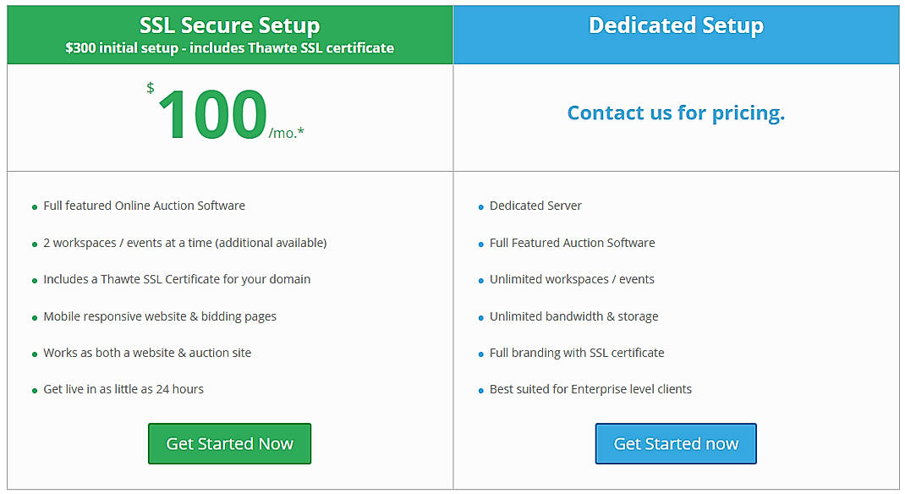
Task: Click the Full branding with SSL certificate item
Action: coord(577,353)
